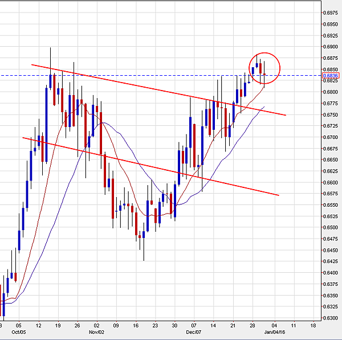Click the 0.6625 price axis label
Image resolution: width=342 pixels, height=340 pixels.
point(331,171)
